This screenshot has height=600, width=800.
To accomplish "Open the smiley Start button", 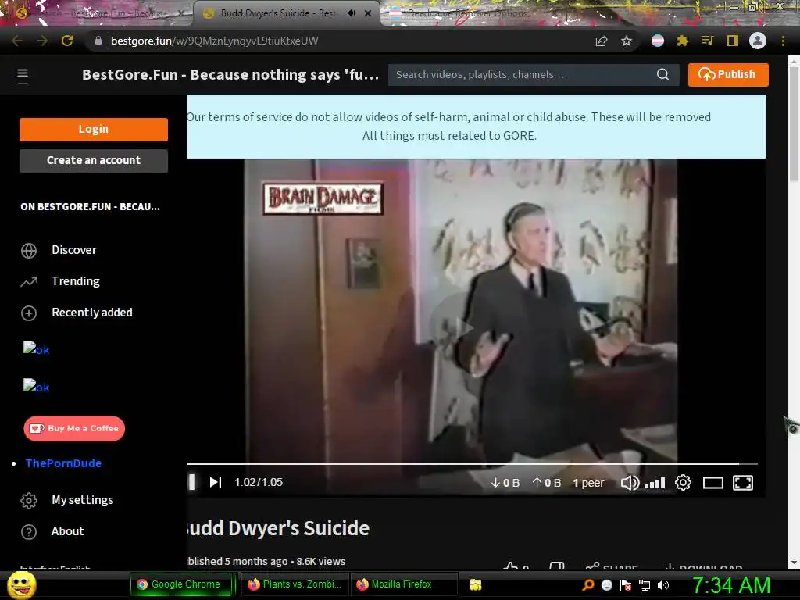I will (22, 584).
